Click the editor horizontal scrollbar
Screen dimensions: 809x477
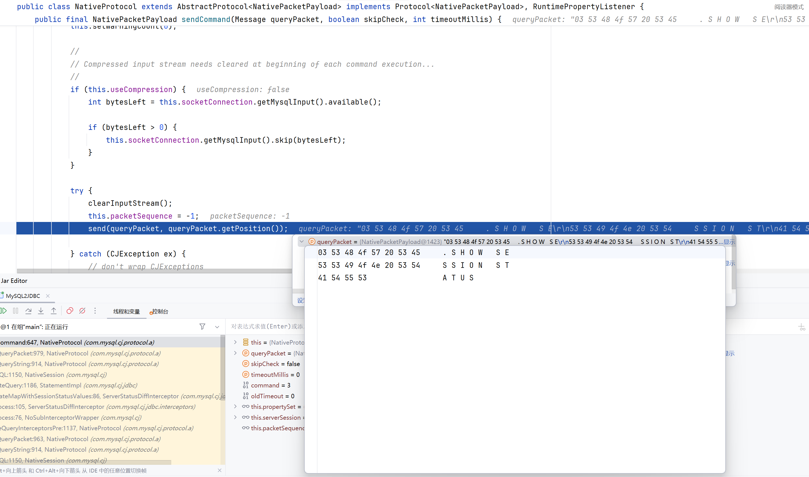click(154, 271)
